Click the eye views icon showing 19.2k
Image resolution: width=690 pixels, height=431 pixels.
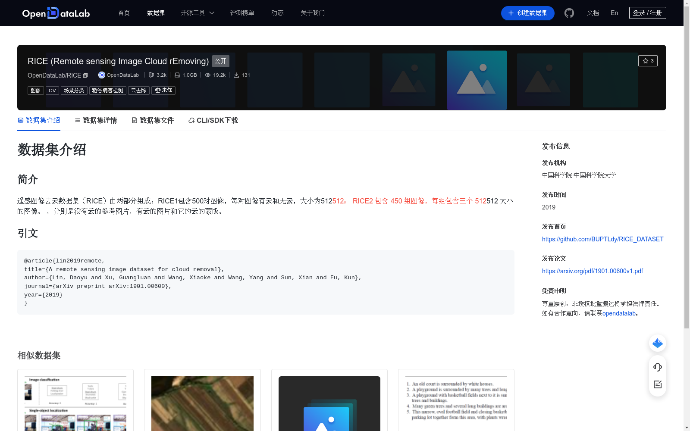coord(208,75)
